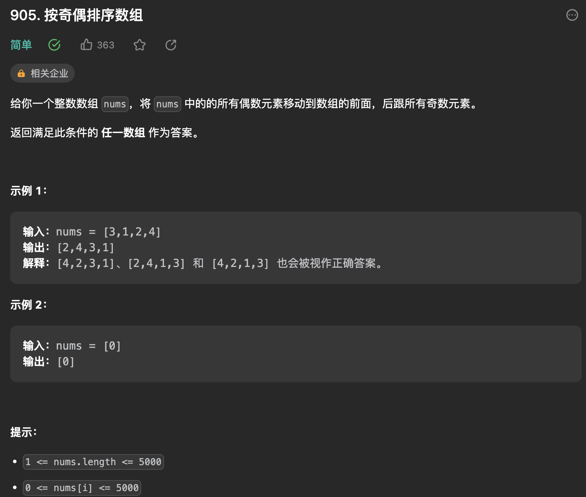Click the constraint chip 1 <= nums.length <= 5000
586x497 pixels.
pyautogui.click(x=93, y=462)
